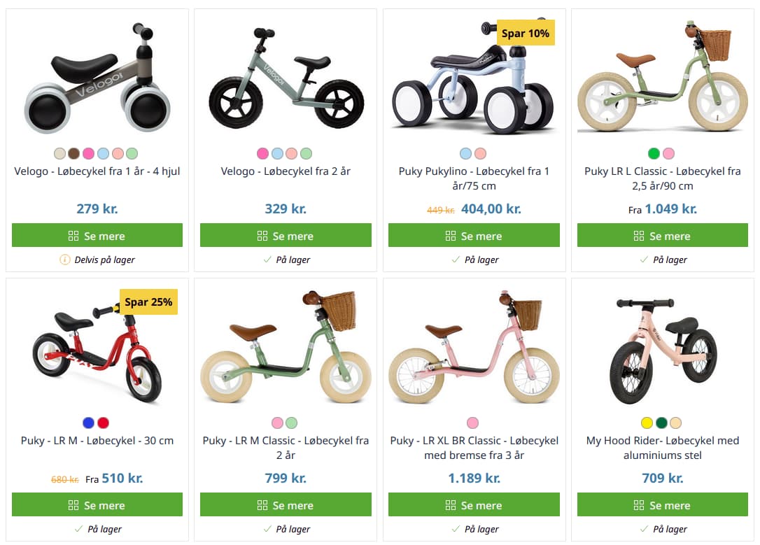760x545 pixels.
Task: Click the checkmark icon under Velogo Løbecykel fra 2 år
Action: tap(267, 260)
